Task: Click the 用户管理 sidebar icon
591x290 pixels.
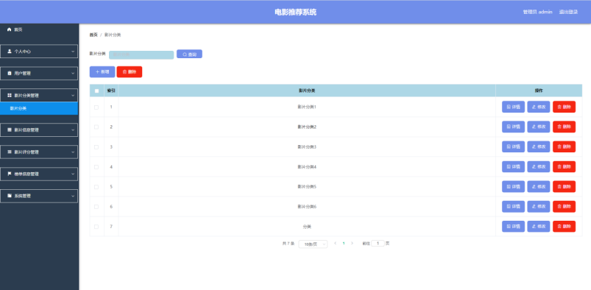Action: tap(10, 73)
